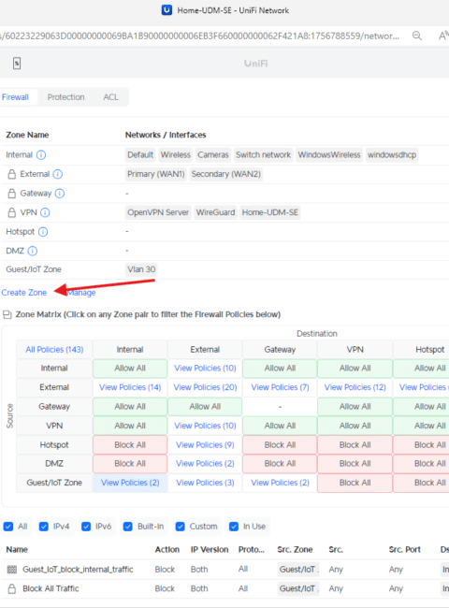Sort rules by the Action column header

click(167, 549)
